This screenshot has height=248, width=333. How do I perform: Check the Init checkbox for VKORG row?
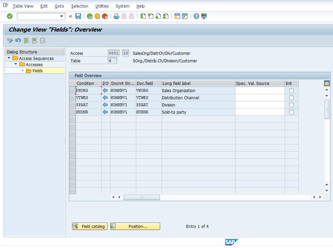tap(291, 90)
